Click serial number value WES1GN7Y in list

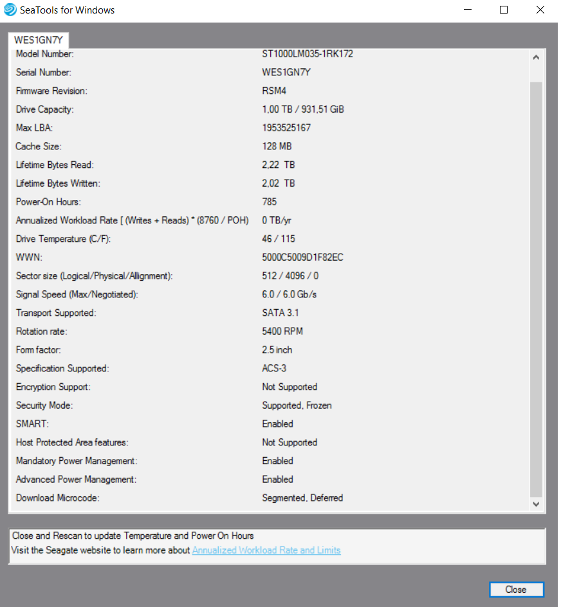click(286, 72)
